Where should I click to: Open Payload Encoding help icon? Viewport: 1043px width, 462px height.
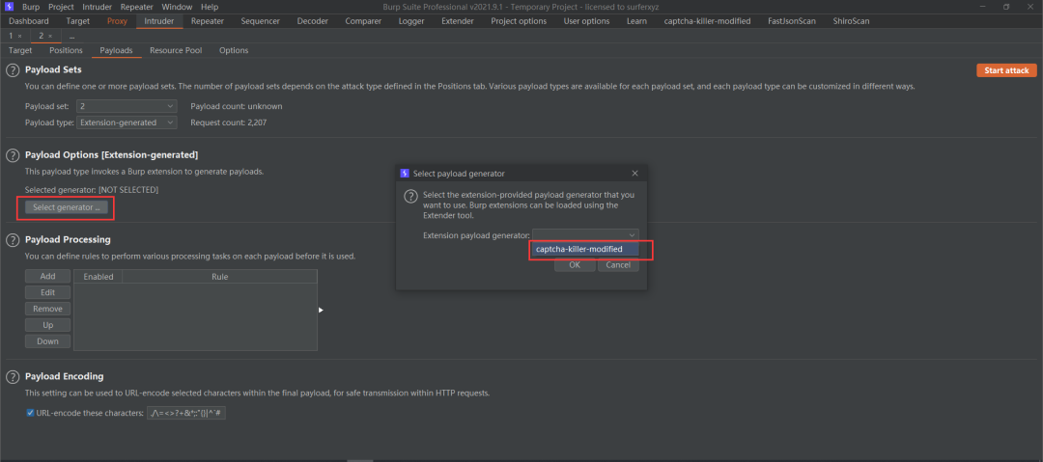[13, 377]
